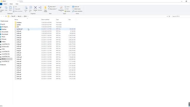Viewport: 190px width, 107px height.
Task: Click the New folder icon
Action: (x=45, y=8)
